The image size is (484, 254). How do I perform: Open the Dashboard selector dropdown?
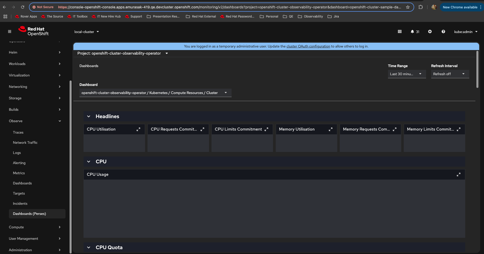coord(155,93)
